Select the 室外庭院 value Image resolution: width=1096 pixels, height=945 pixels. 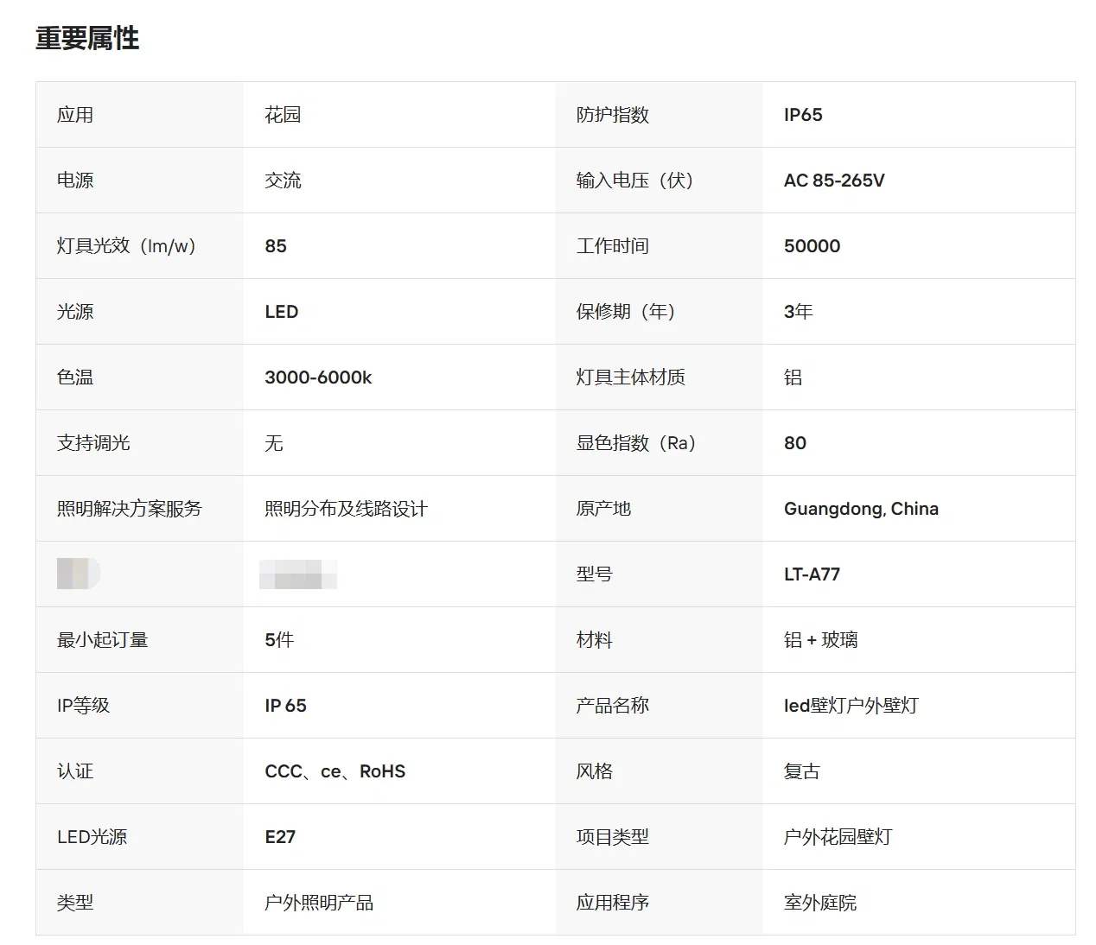tap(820, 903)
